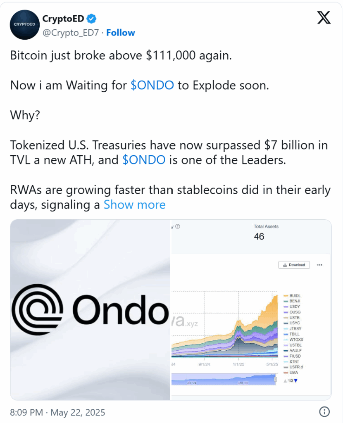The image size is (343, 423).
Task: Follow the Crypto_ED7 account
Action: pos(120,33)
